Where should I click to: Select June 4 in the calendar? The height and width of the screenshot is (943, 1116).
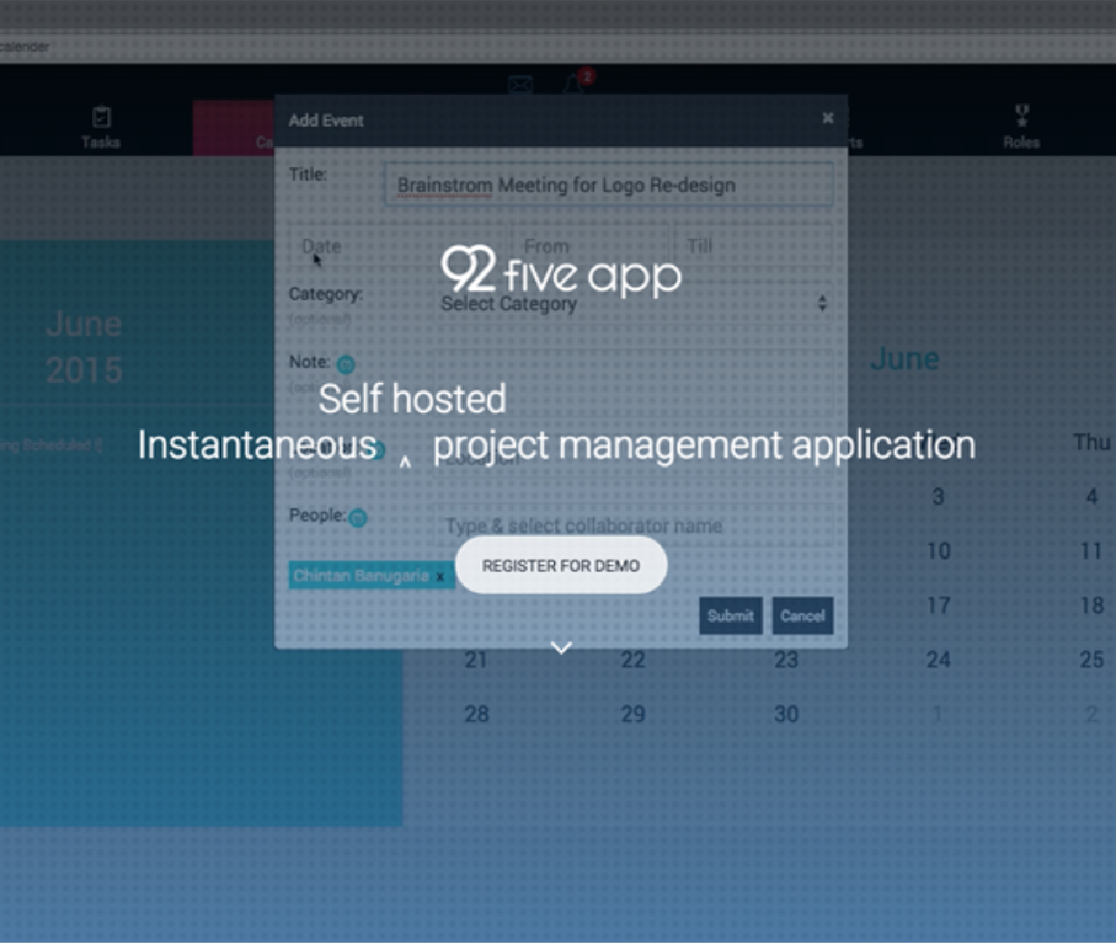(1092, 496)
